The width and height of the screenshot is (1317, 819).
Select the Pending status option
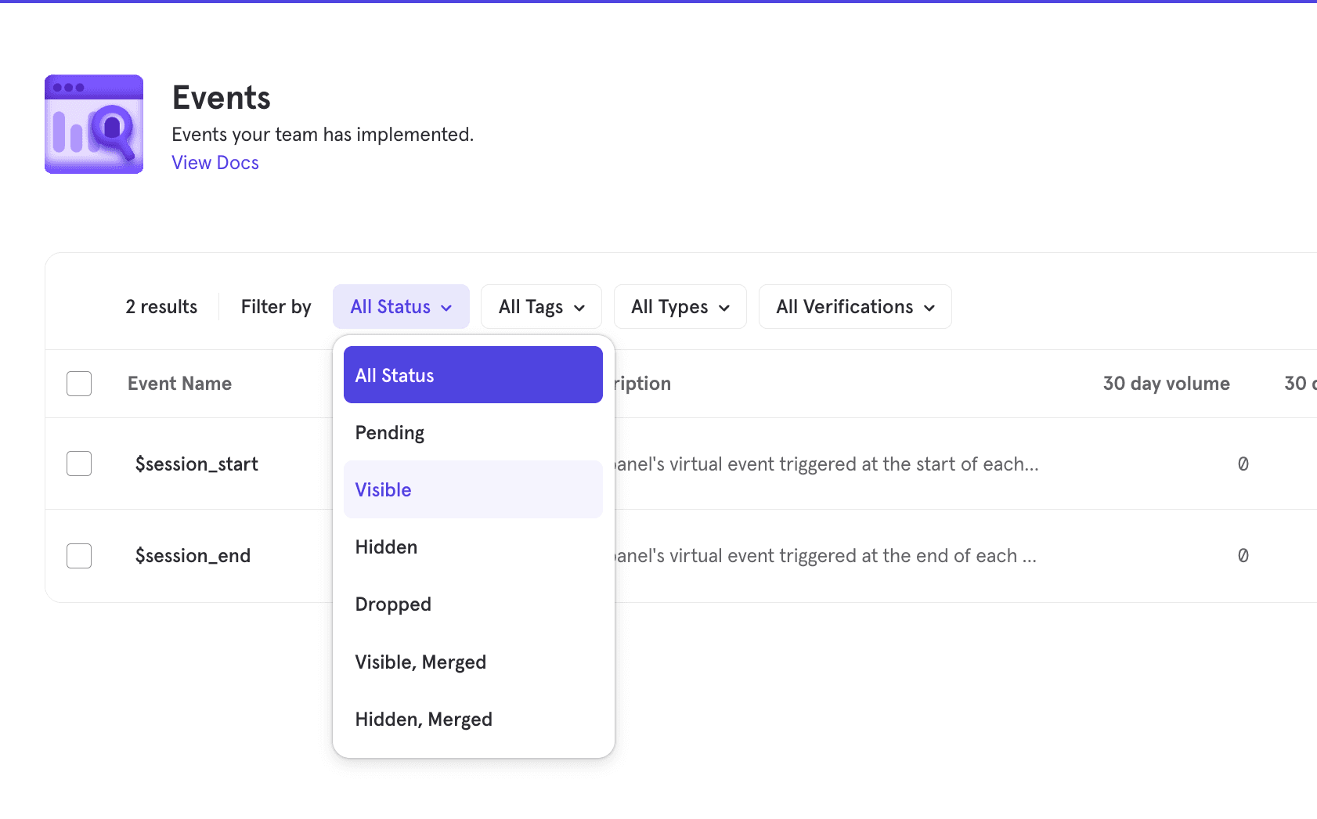click(x=389, y=432)
